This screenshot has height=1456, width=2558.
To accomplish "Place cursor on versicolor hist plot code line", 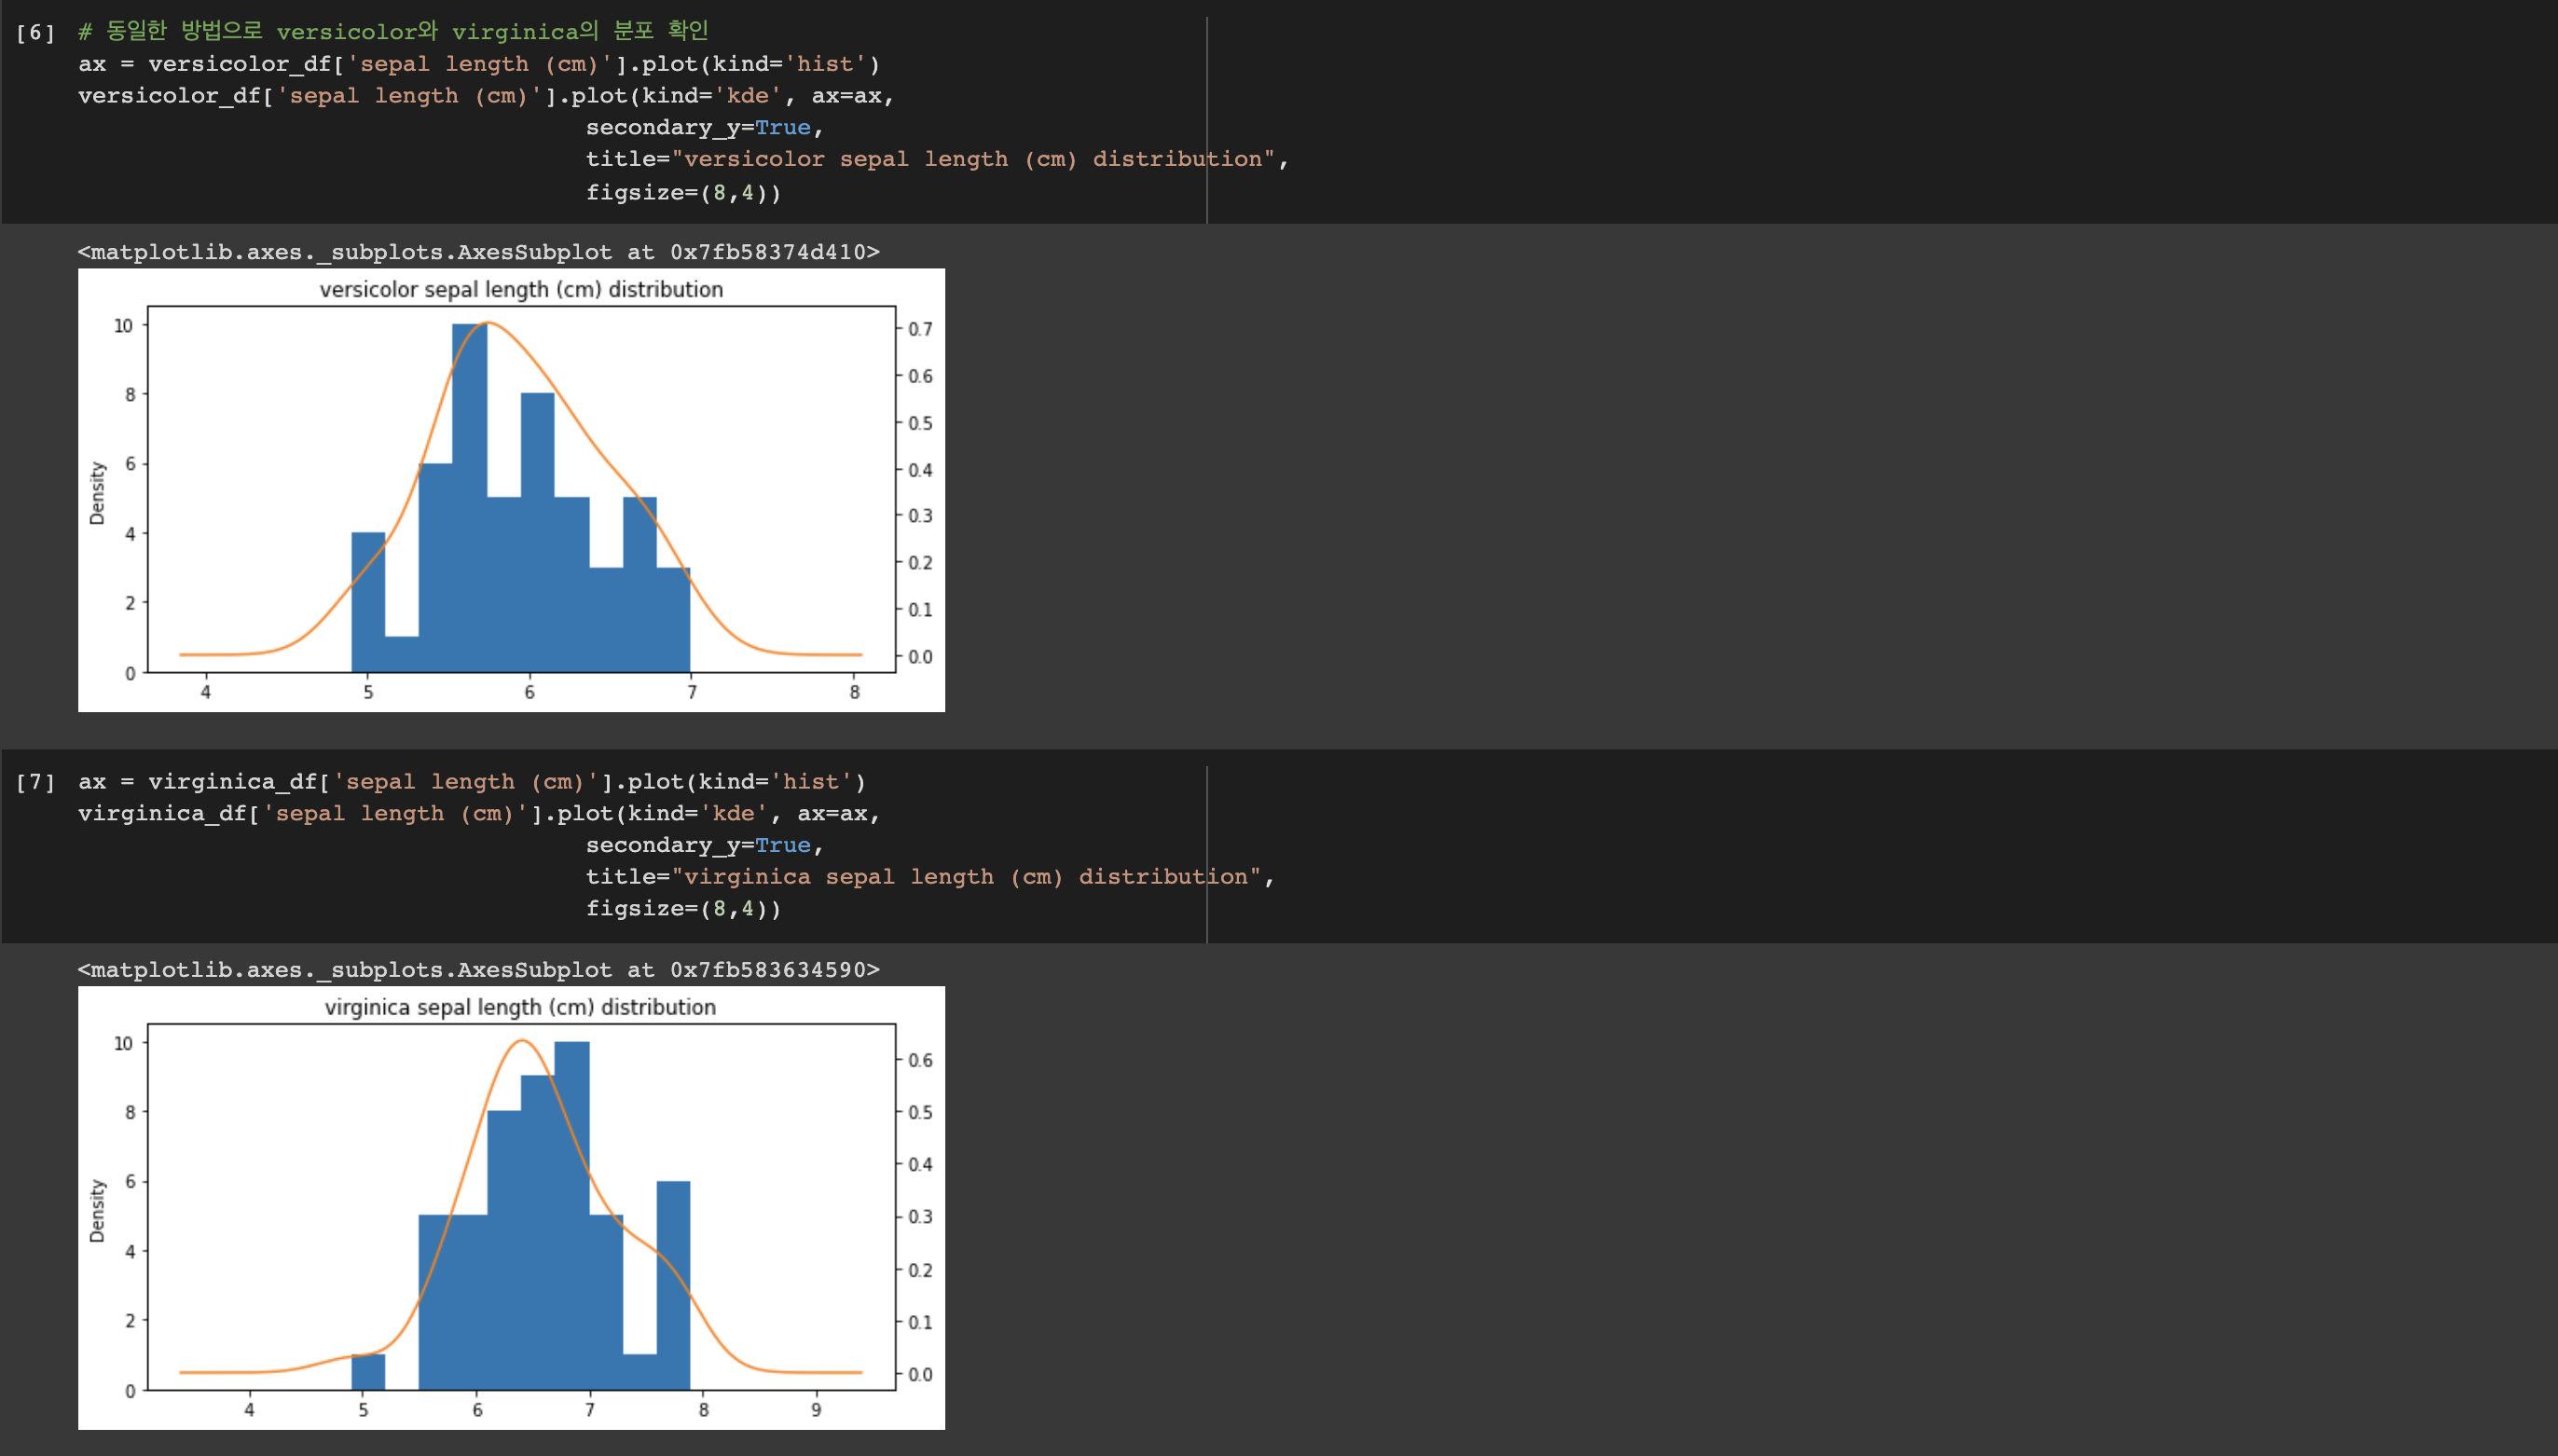I will pos(478,64).
